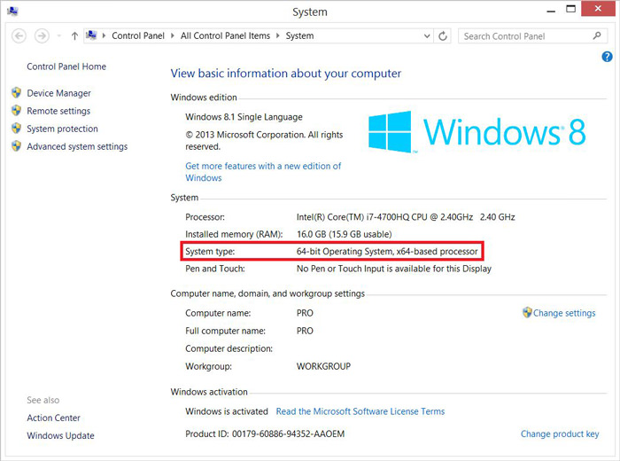Viewport: 620px width, 461px height.
Task: Click the Back navigation arrow
Action: coord(18,36)
